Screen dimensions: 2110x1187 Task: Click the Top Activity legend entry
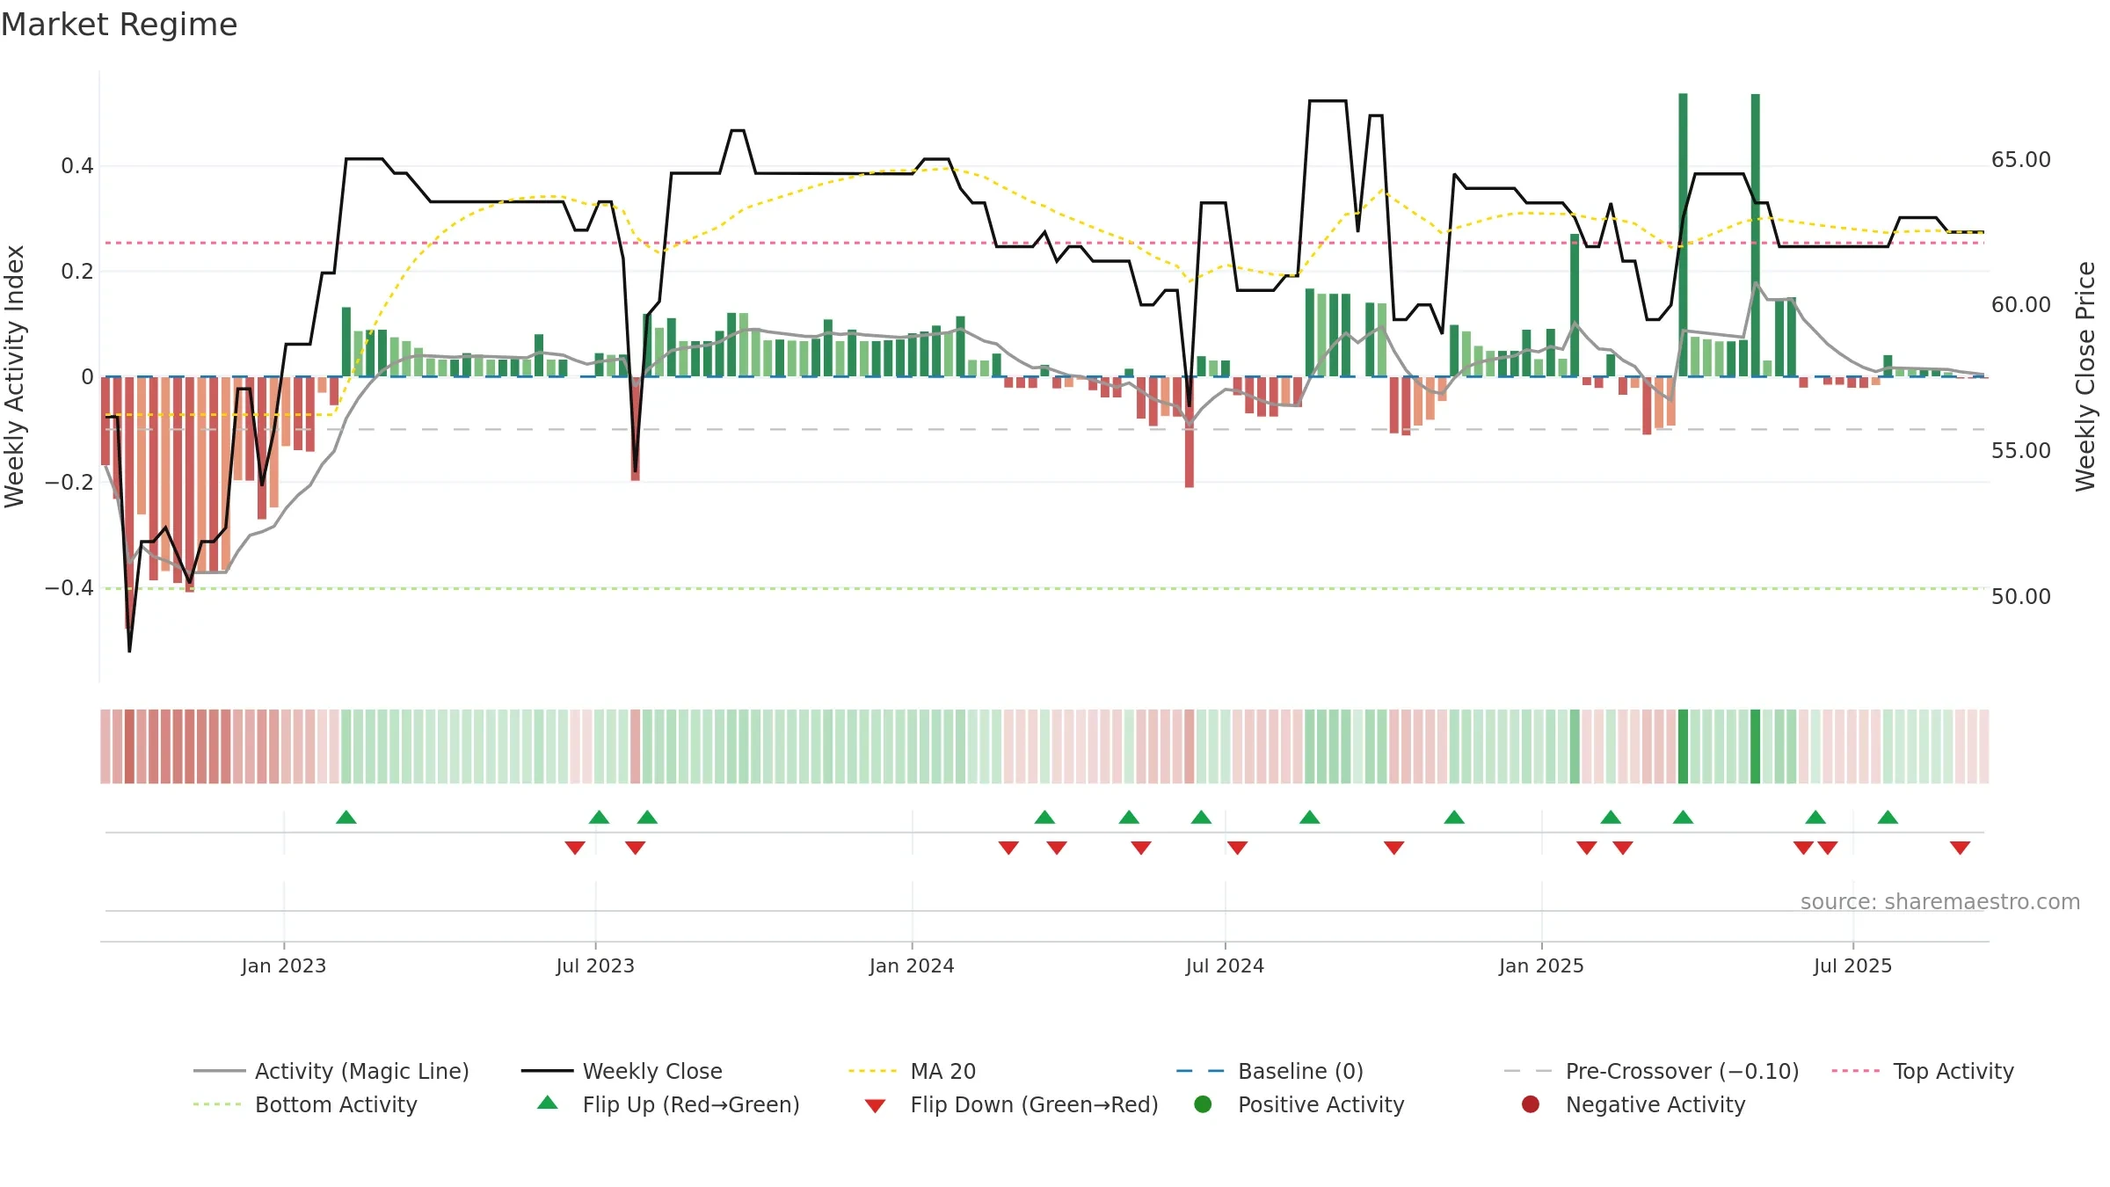tap(1923, 1071)
